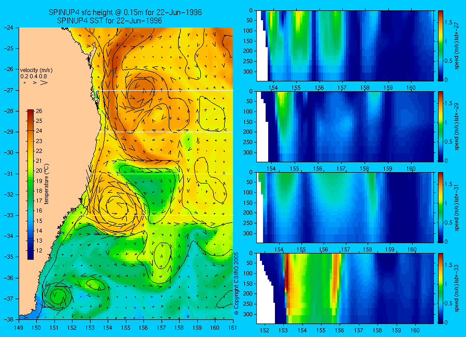Click '1.5' tick on lat=-33 speed colorbar
The height and width of the screenshot is (337, 466).
click(449, 265)
